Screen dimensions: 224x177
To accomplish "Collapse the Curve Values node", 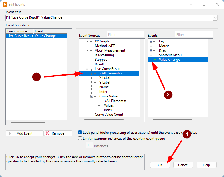I will (x=91, y=96).
